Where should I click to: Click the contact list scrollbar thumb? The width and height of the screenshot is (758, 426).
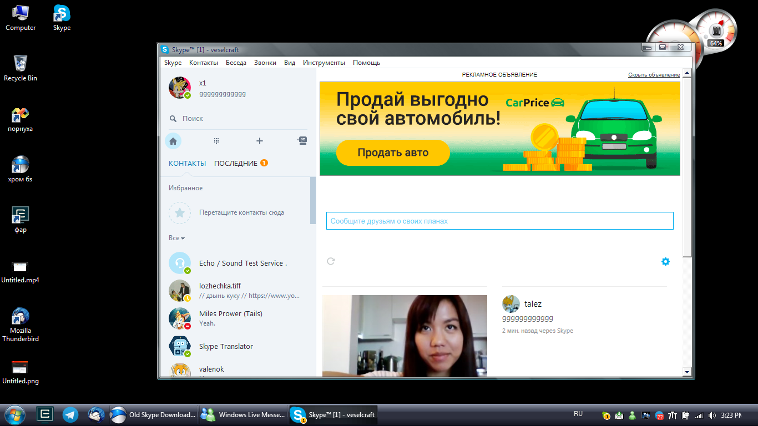(x=313, y=200)
